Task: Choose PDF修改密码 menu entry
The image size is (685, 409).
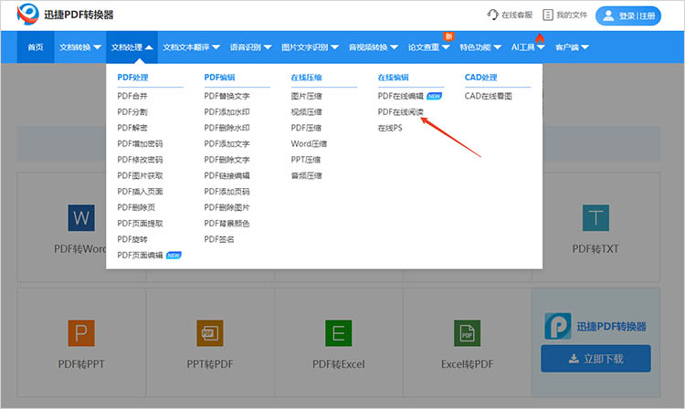Action: pyautogui.click(x=140, y=160)
